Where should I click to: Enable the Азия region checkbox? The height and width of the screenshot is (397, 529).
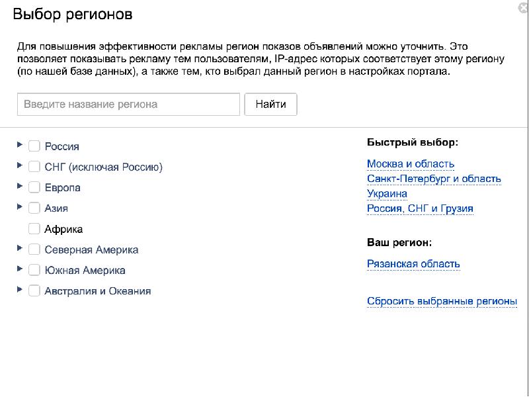(x=34, y=208)
